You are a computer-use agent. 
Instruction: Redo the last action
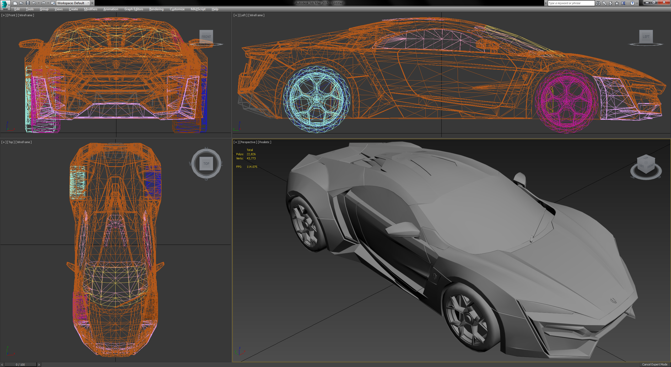(43, 3)
